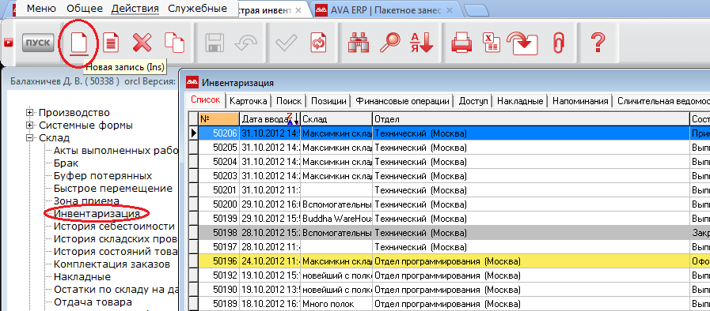Refresh data with the reload document icon

(318, 43)
